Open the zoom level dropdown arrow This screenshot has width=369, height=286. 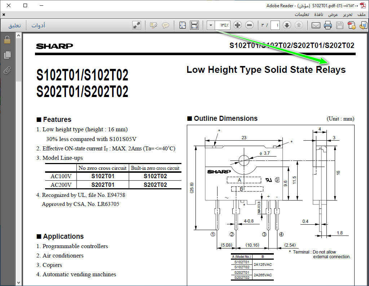click(x=211, y=25)
